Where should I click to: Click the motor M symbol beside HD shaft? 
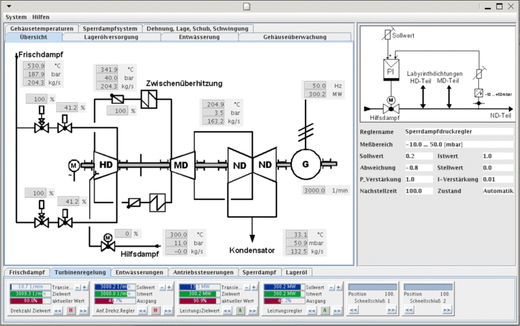tap(74, 166)
